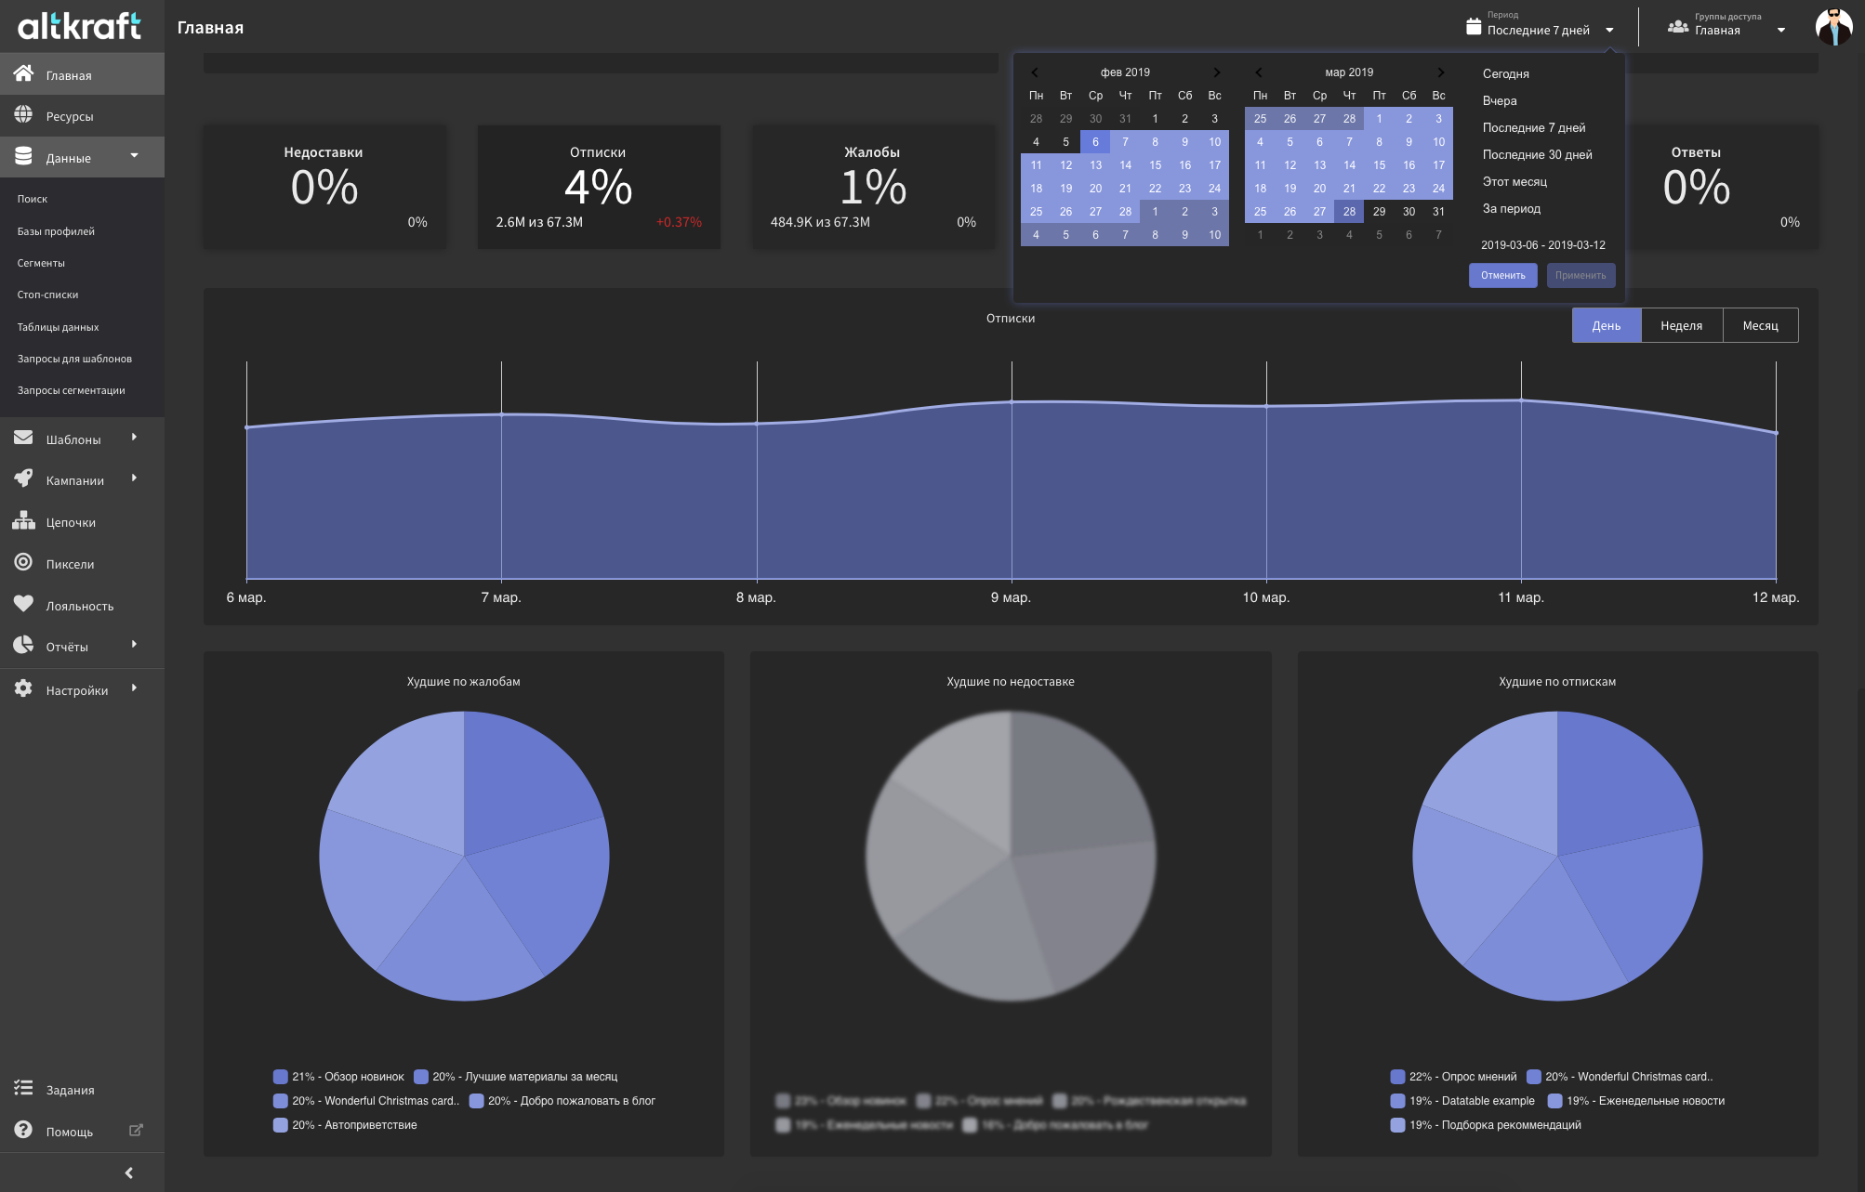Switch chart to Неделя view
Image resolution: width=1865 pixels, height=1192 pixels.
(x=1681, y=325)
